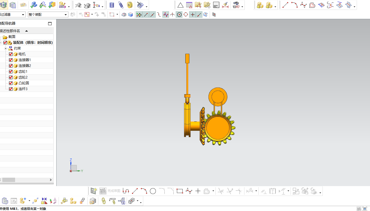Click the navigator horizontal scrollbar thumb
Viewport: 370px width, 211px height.
click(8, 180)
